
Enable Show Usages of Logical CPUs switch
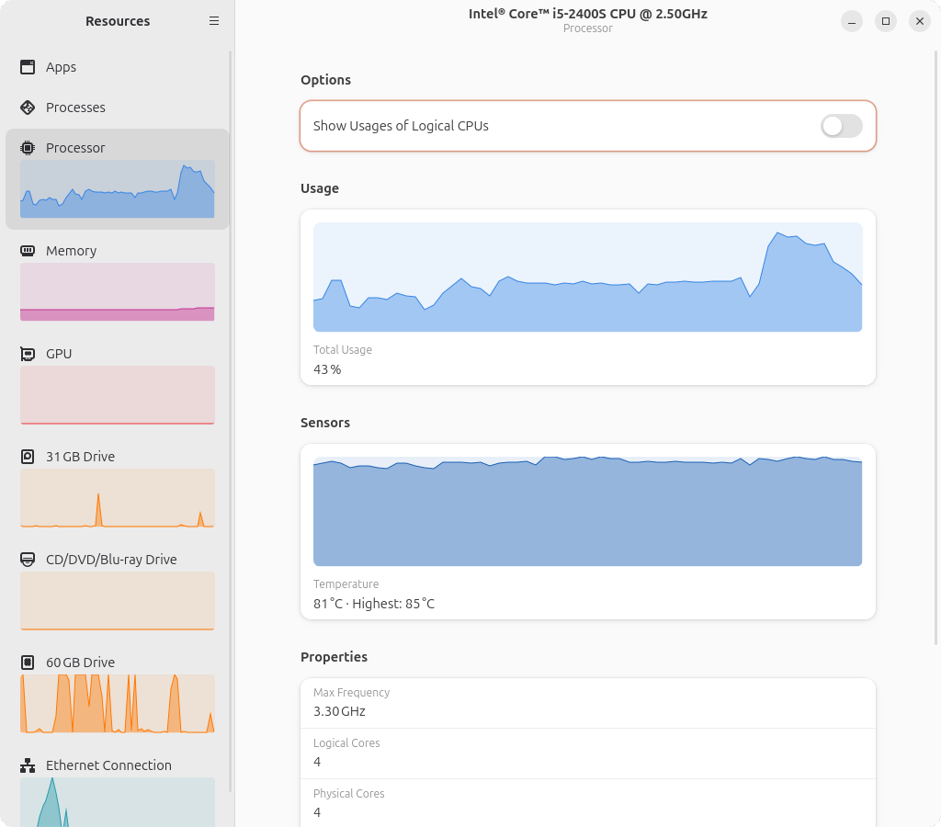[x=842, y=126]
